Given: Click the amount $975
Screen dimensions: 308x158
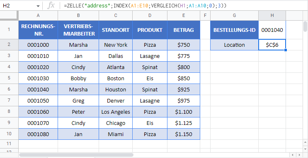Looking at the screenshot, I should 184,101.
